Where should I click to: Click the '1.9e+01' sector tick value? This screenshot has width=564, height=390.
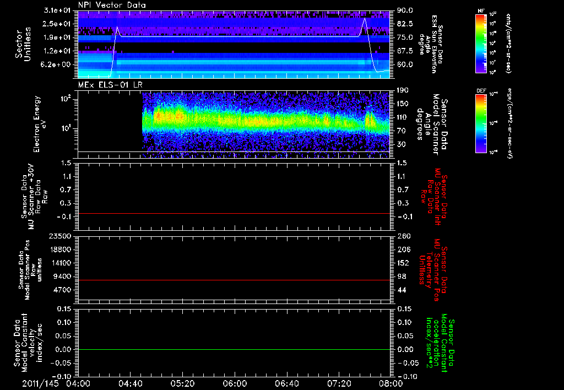[57, 37]
